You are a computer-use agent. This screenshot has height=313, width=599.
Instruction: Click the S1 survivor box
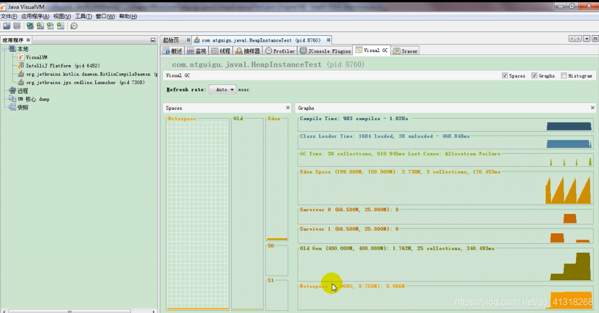[x=277, y=295]
